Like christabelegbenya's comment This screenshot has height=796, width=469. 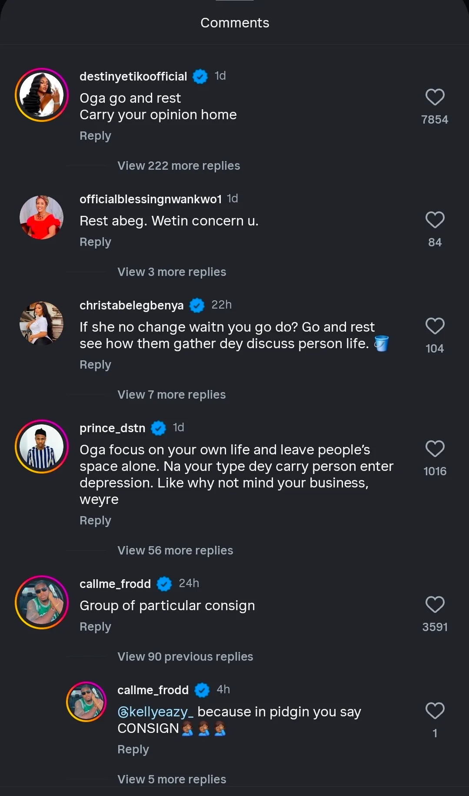(x=435, y=326)
